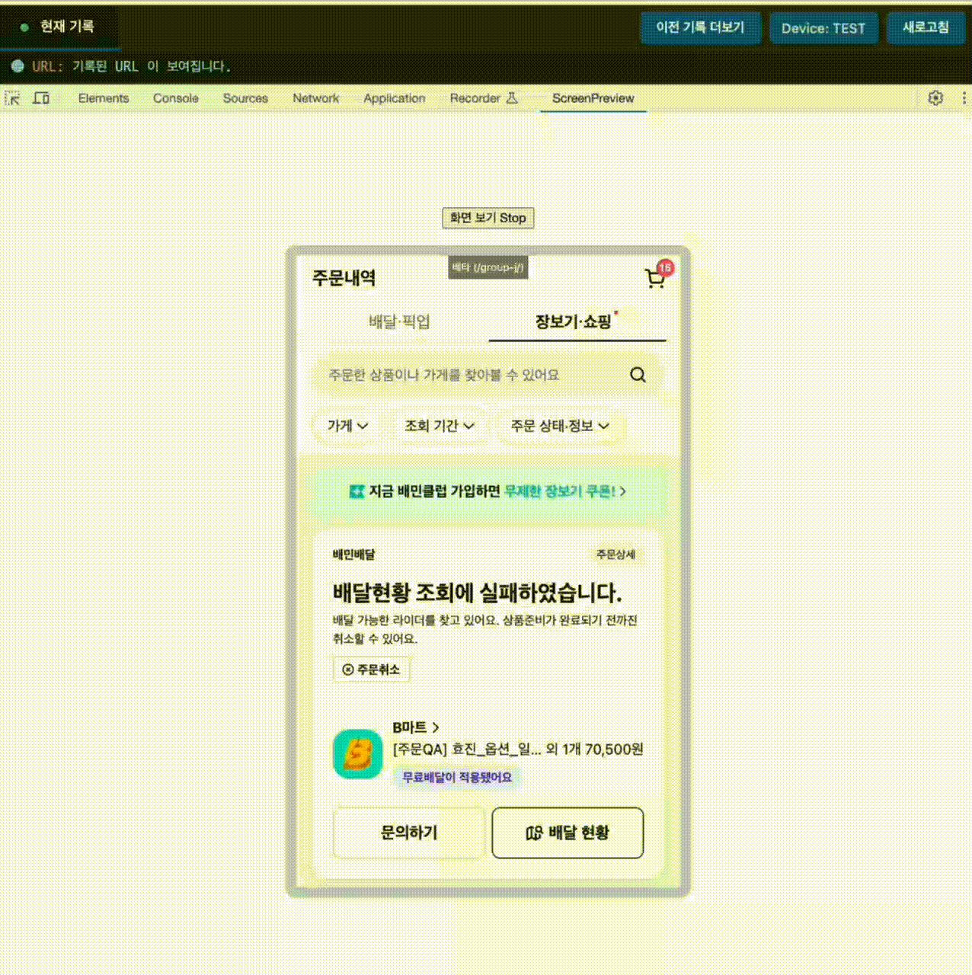The height and width of the screenshot is (975, 972).
Task: Open the DevTools more options menu
Action: (x=964, y=98)
